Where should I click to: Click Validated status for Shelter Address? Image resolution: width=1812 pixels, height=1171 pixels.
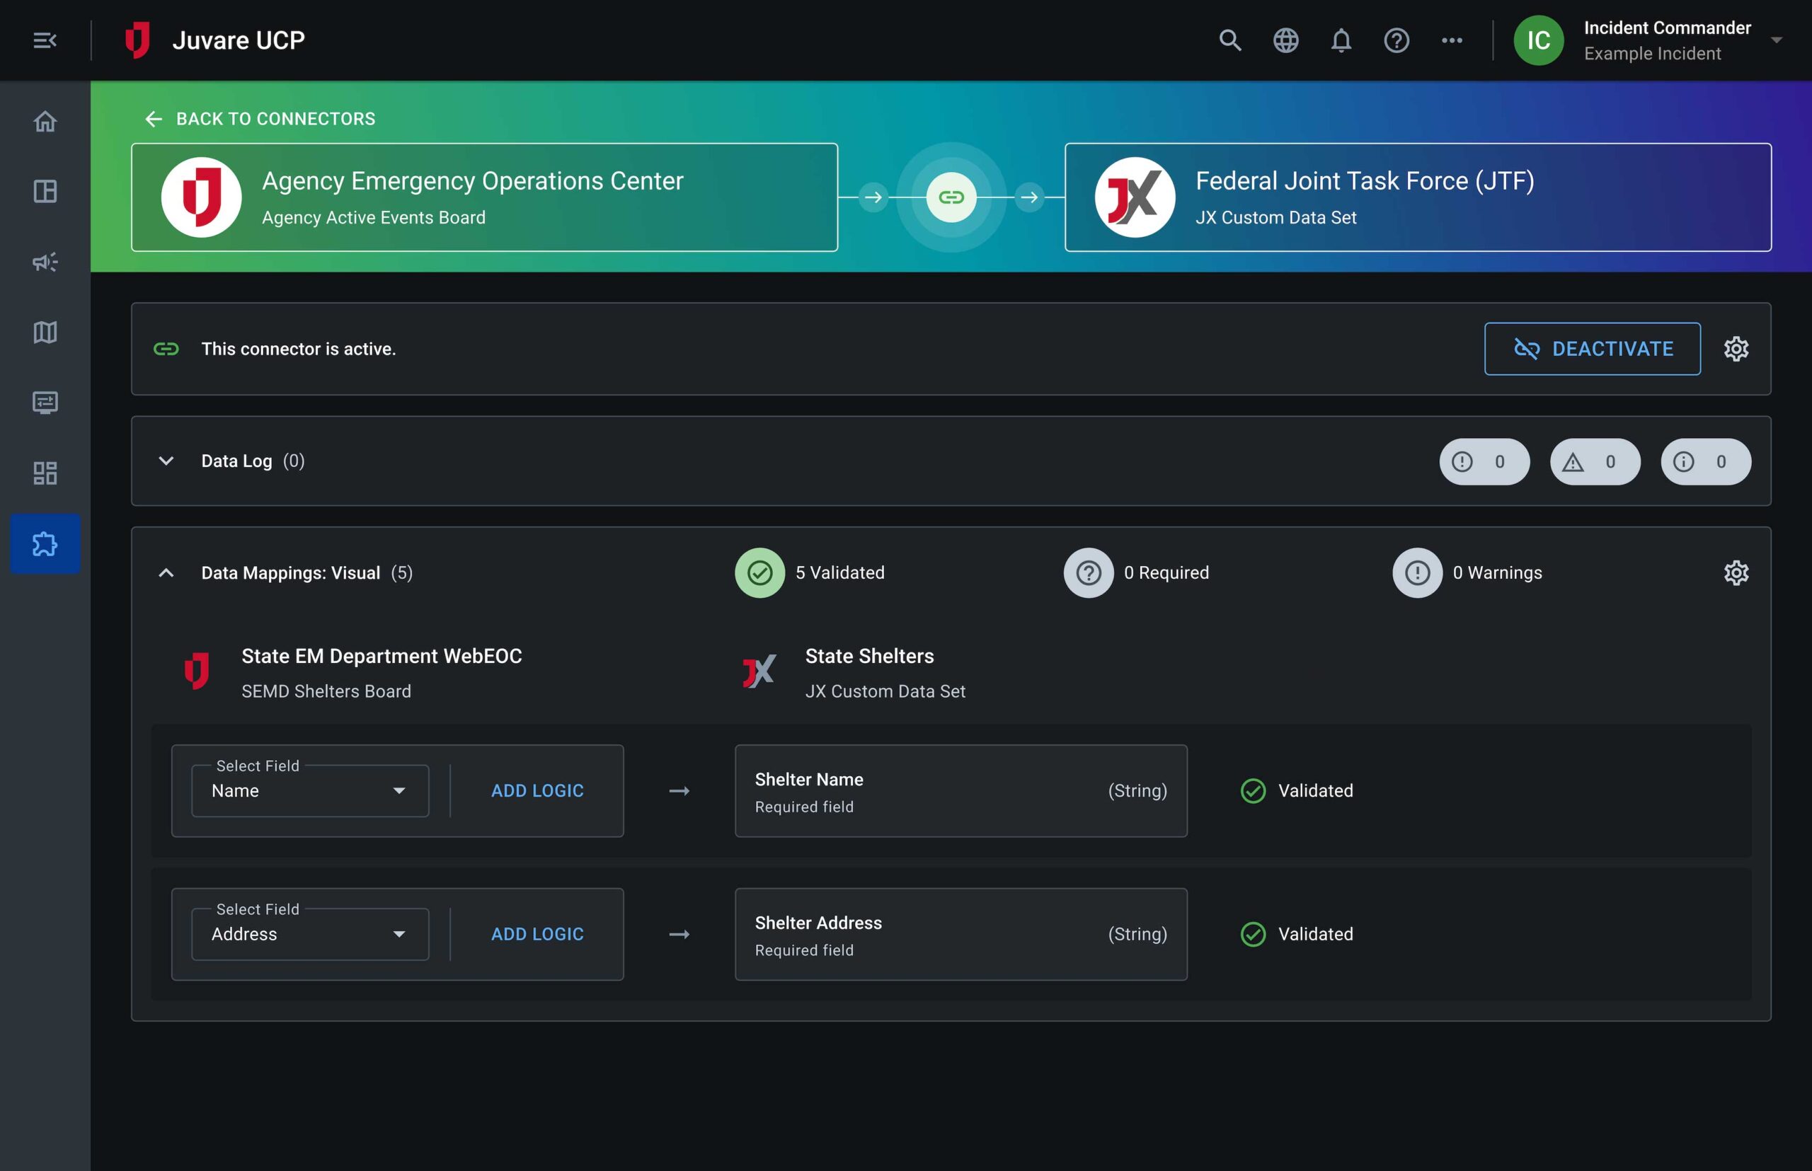[x=1297, y=935]
